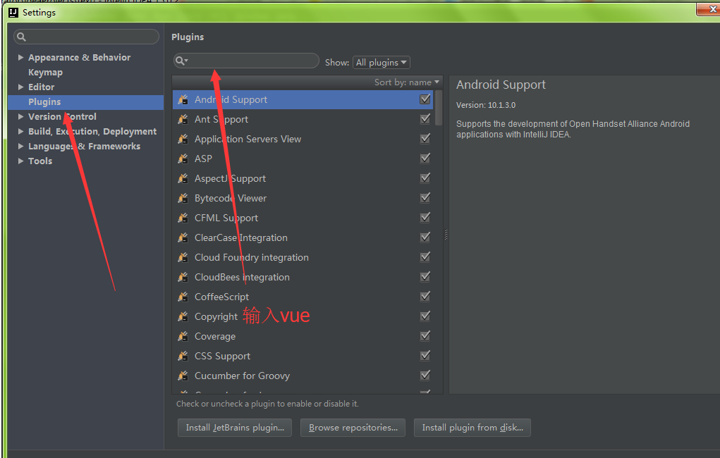Select the Plugins settings page
Viewport: 720px width, 458px height.
[86, 102]
